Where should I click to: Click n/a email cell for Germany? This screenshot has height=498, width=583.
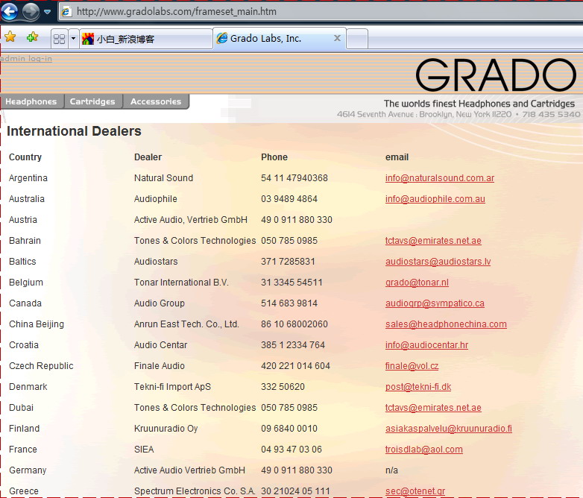pyautogui.click(x=391, y=470)
